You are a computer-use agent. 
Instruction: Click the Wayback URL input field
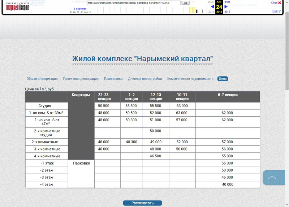coord(134,3)
